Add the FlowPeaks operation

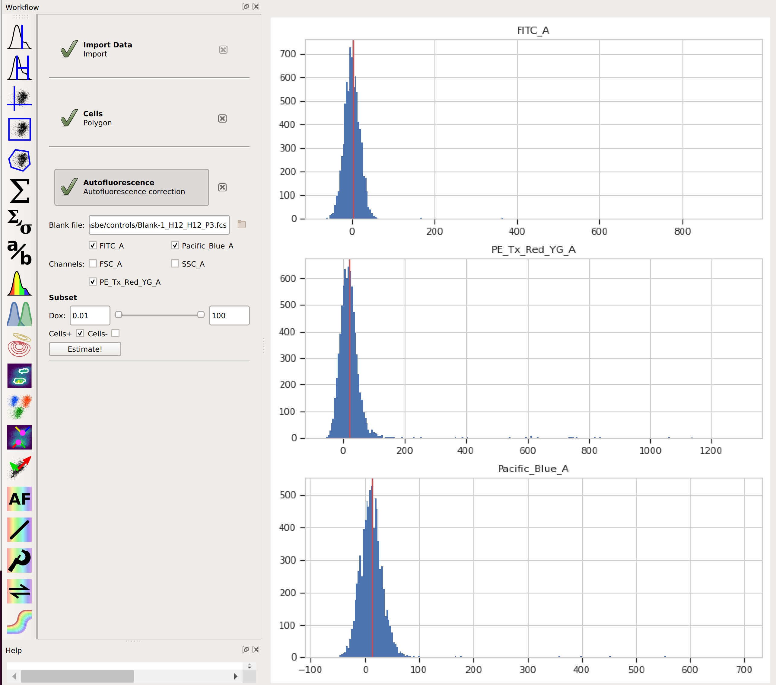(x=19, y=437)
